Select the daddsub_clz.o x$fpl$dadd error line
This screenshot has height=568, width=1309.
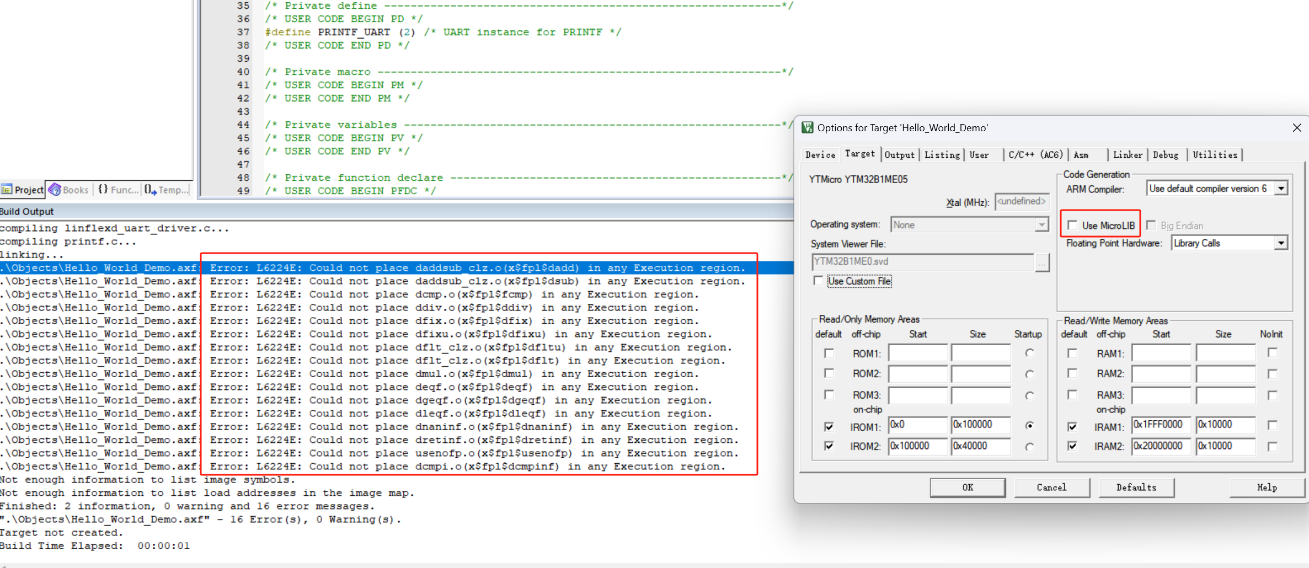click(x=397, y=268)
